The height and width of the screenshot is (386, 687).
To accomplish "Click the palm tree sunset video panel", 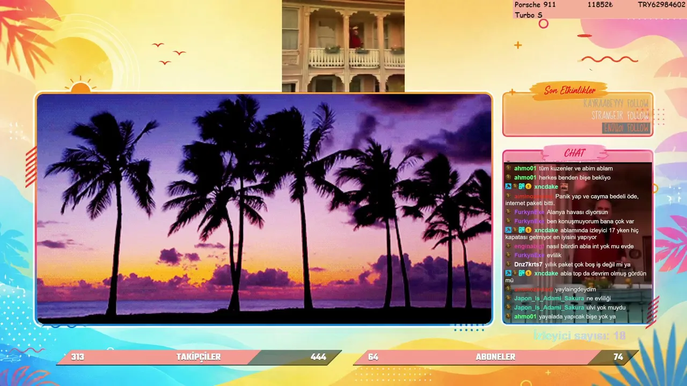I will point(264,209).
